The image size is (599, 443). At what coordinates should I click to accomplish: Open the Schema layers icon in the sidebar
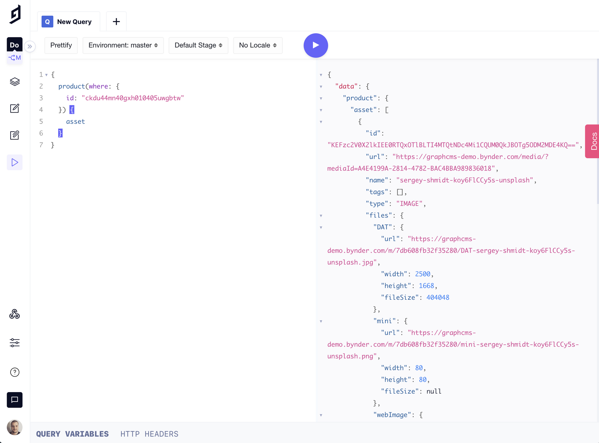click(x=15, y=82)
